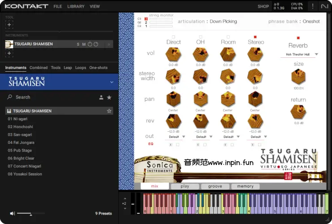This screenshot has width=332, height=224.
Task: Click the Direct vol knob
Action: coord(173,54)
